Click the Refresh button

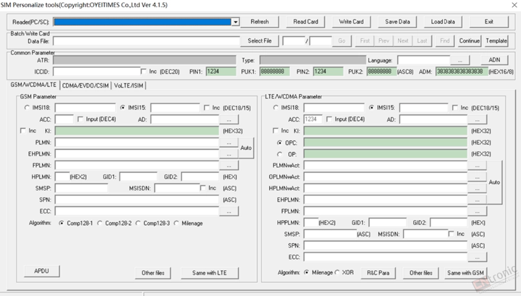tap(259, 21)
